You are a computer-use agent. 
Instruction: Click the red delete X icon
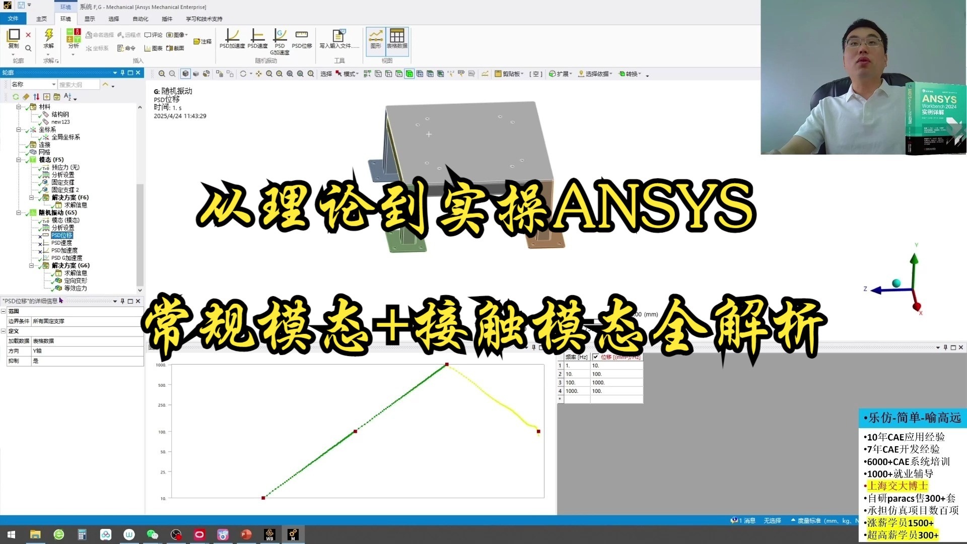click(x=28, y=35)
